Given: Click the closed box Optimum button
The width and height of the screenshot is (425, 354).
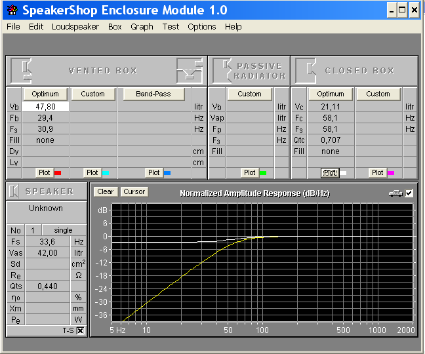Looking at the screenshot, I should tap(331, 94).
